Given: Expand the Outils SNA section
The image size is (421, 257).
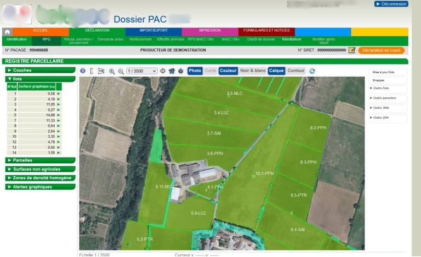Looking at the screenshot, I should pyautogui.click(x=388, y=108).
